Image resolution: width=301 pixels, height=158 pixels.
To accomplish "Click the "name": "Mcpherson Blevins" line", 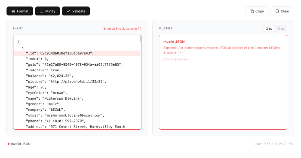I will [55, 99].
